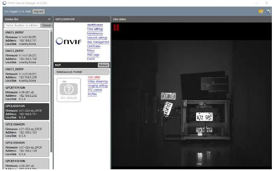Screen dimensions: 274x171
Task: Click the Log out button
Action: tap(38, 11)
